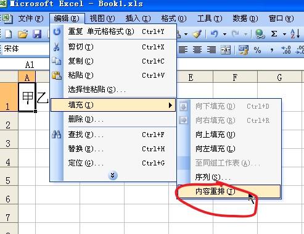Choose 粘贴(P) in Edit menu
304x234 pixels.
coord(113,75)
